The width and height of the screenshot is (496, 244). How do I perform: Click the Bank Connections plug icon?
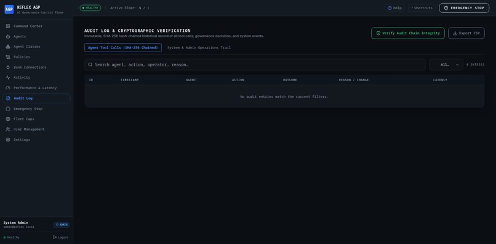(x=8, y=68)
